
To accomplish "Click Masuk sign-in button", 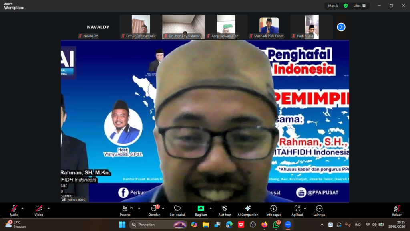I will click(x=333, y=6).
